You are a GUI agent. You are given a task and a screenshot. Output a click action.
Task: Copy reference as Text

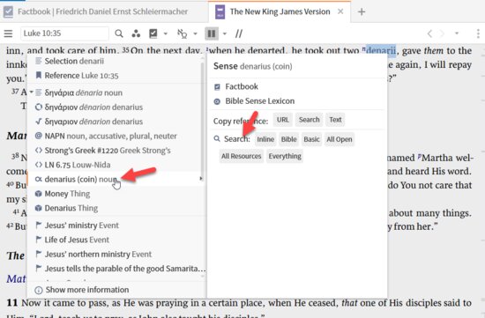click(335, 120)
